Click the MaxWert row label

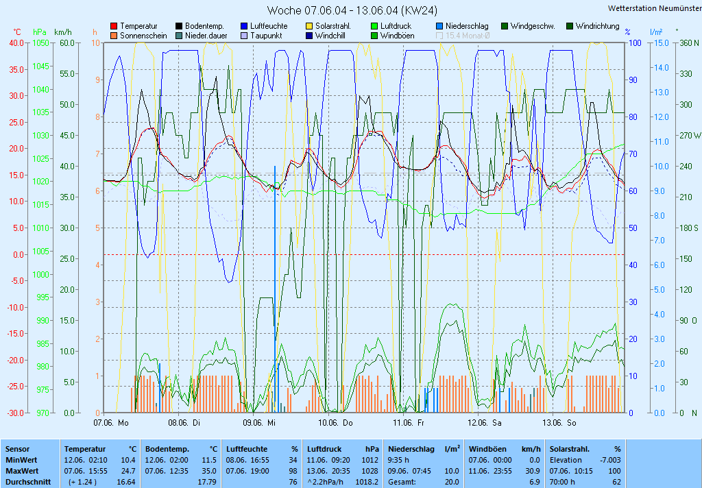pos(22,471)
